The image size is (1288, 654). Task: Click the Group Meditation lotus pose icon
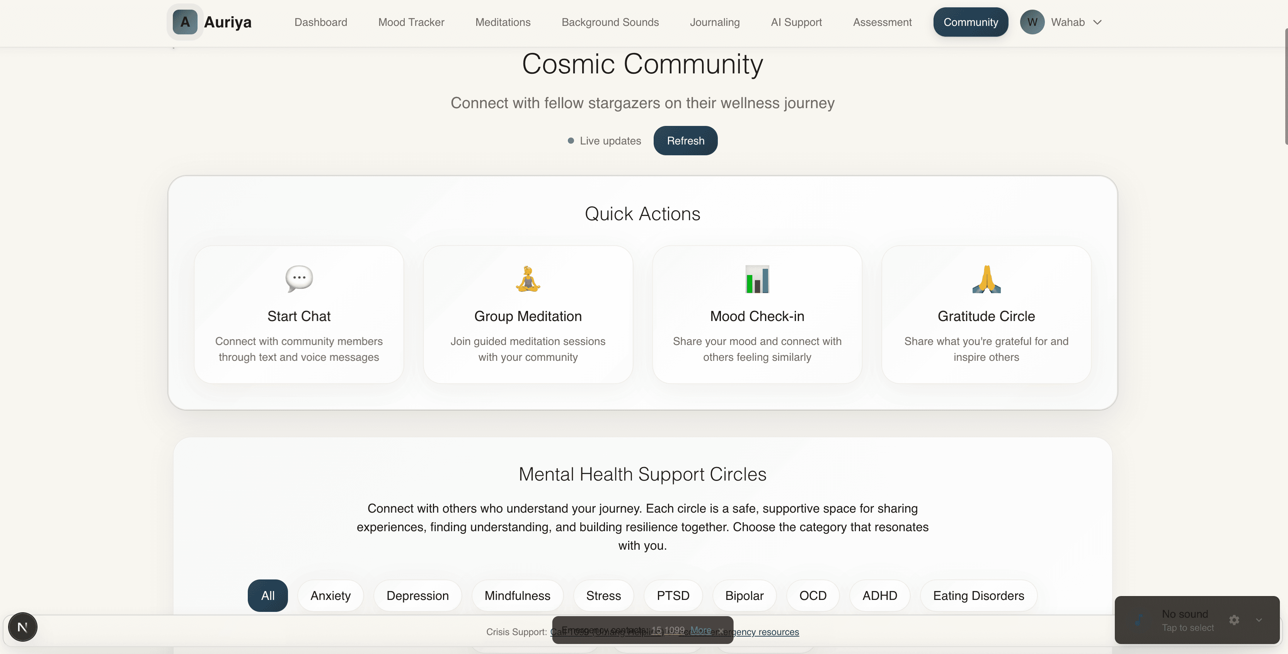coord(528,278)
